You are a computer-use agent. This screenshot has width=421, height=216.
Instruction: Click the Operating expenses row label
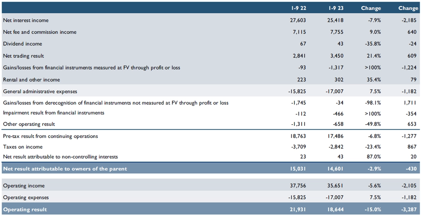pos(26,197)
